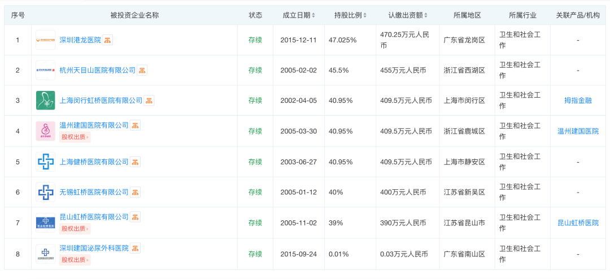Open the structure icon next to 深圳建国泌尿外科医院
610x279 pixels.
[136, 248]
